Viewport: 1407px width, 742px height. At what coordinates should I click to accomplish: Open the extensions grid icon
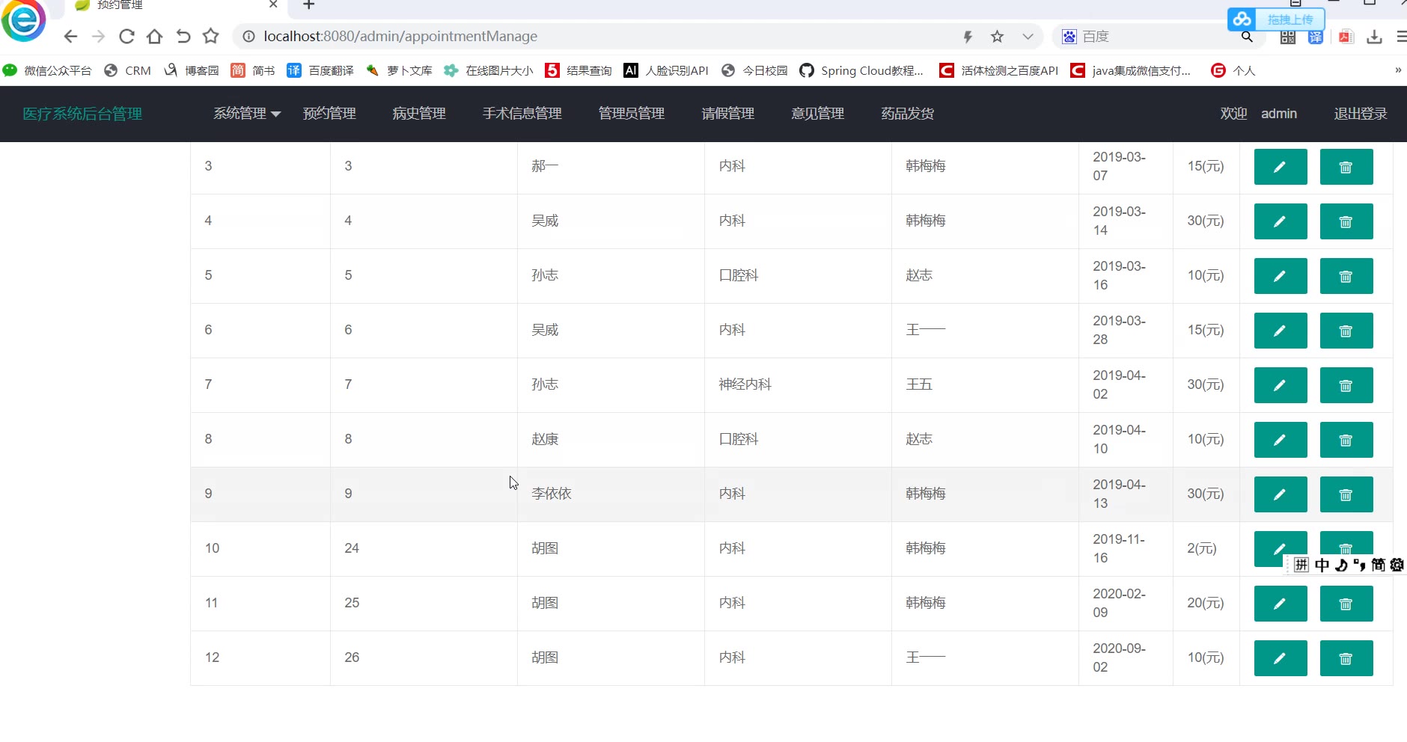1288,37
